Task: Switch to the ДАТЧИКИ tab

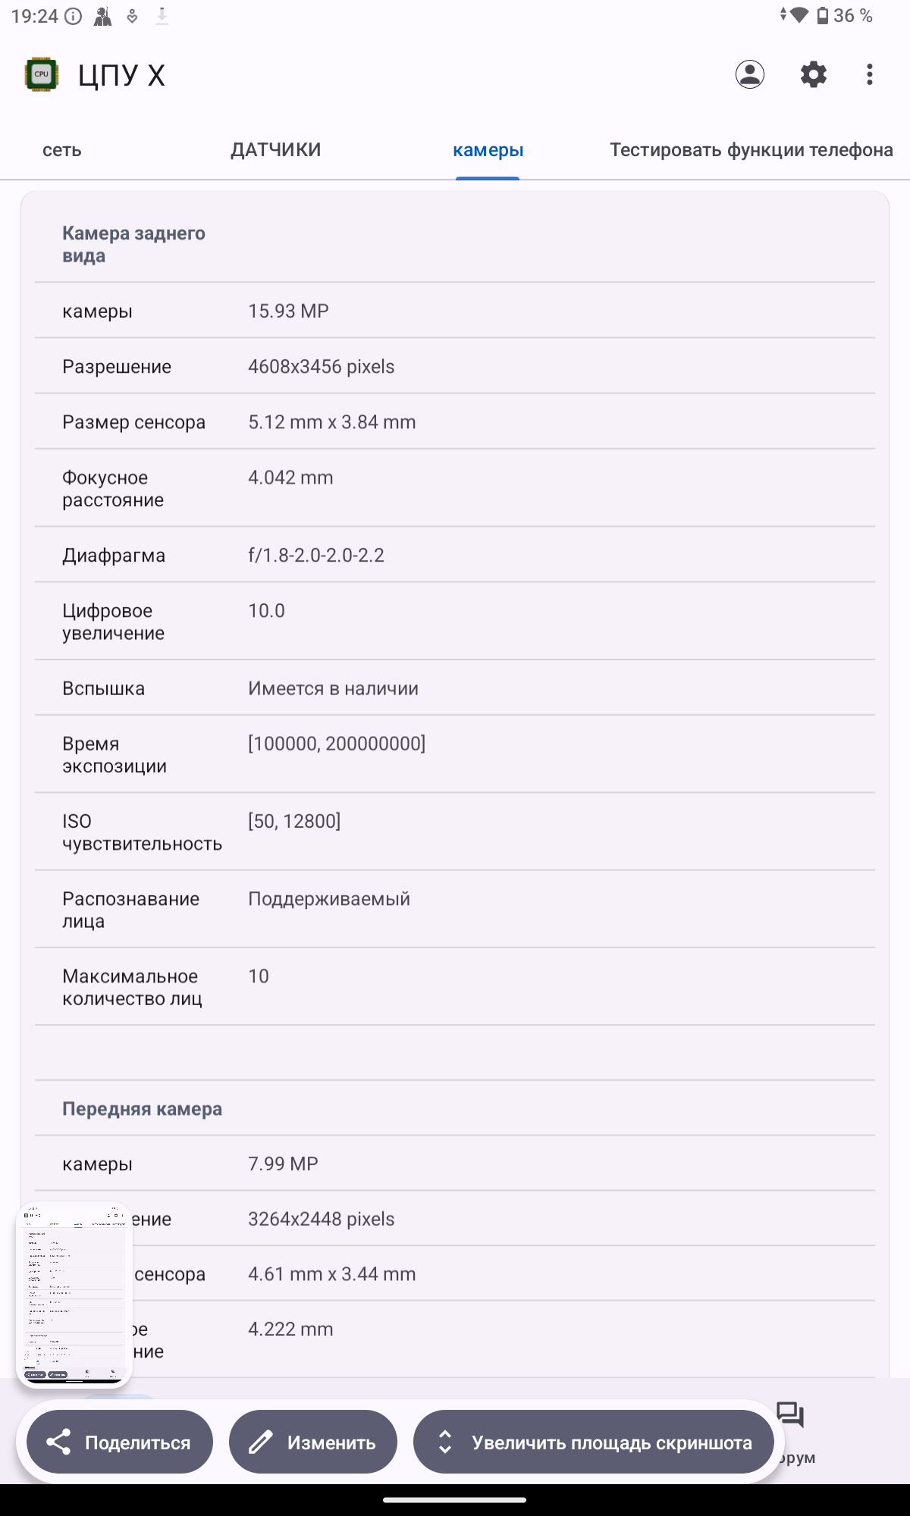Action: point(276,150)
